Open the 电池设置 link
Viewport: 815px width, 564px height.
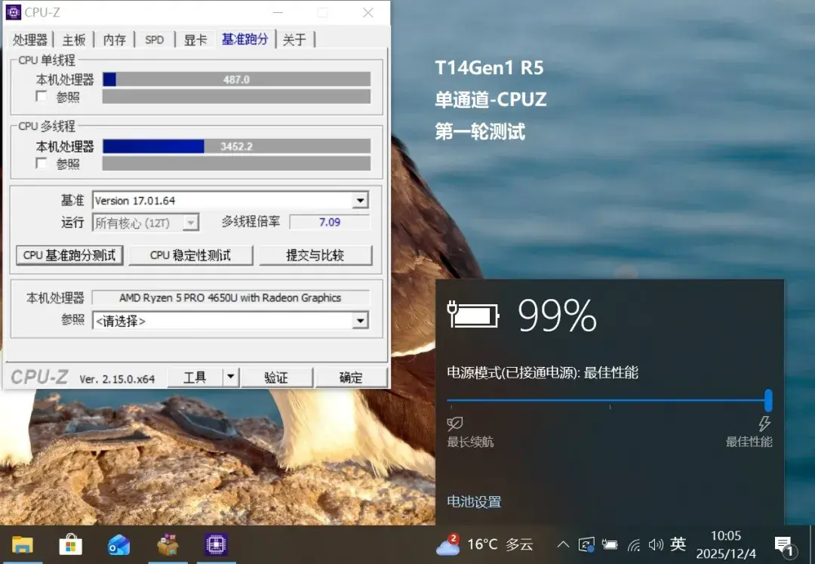point(474,501)
